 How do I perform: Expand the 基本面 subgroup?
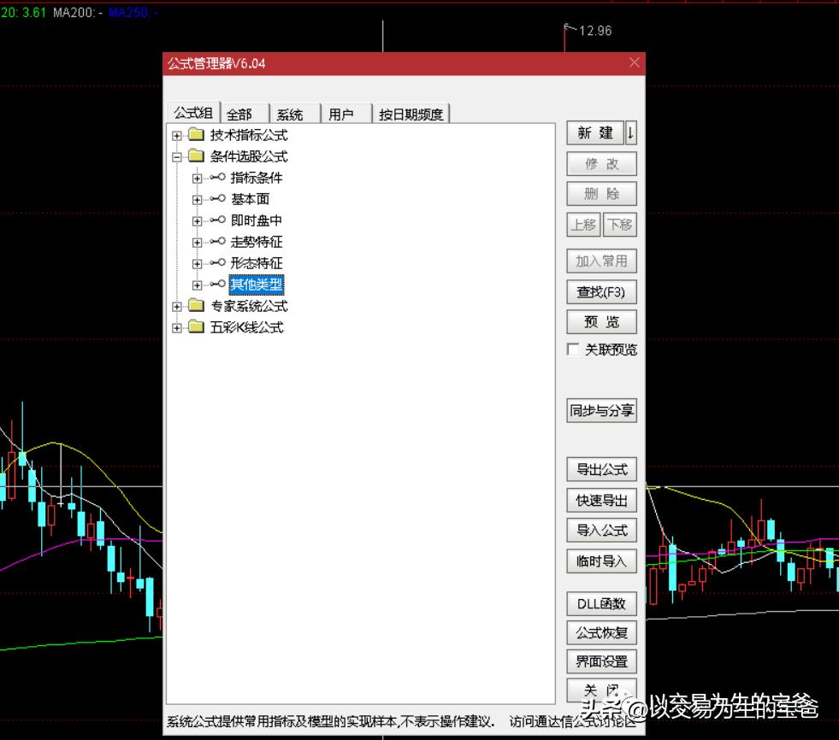[197, 200]
